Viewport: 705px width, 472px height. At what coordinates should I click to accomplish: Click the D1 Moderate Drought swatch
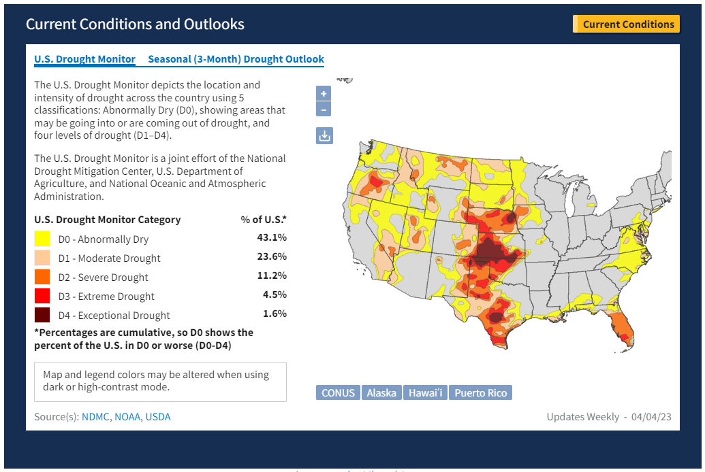42,258
